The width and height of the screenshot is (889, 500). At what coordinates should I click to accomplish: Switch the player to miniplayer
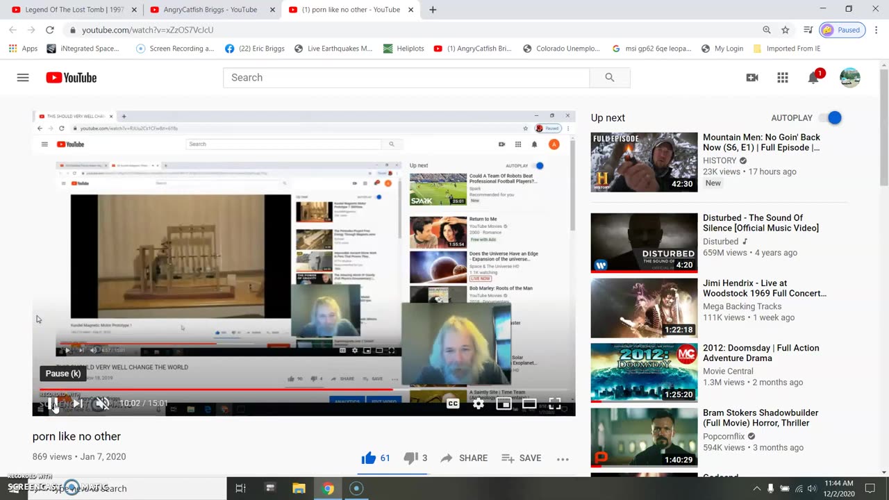(504, 403)
